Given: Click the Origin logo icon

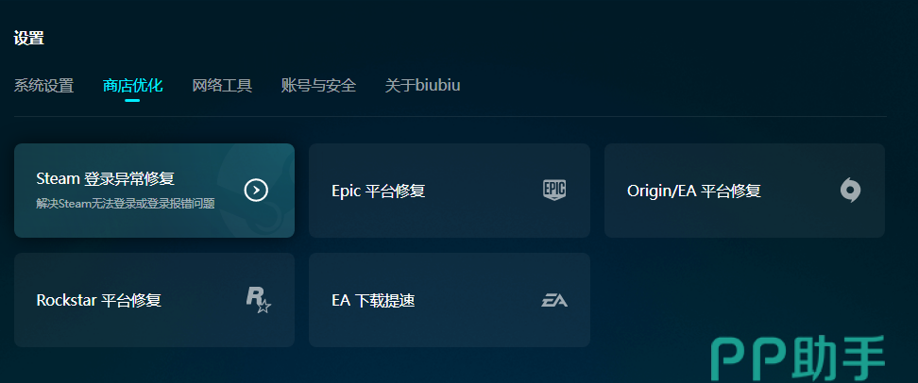Looking at the screenshot, I should point(850,191).
